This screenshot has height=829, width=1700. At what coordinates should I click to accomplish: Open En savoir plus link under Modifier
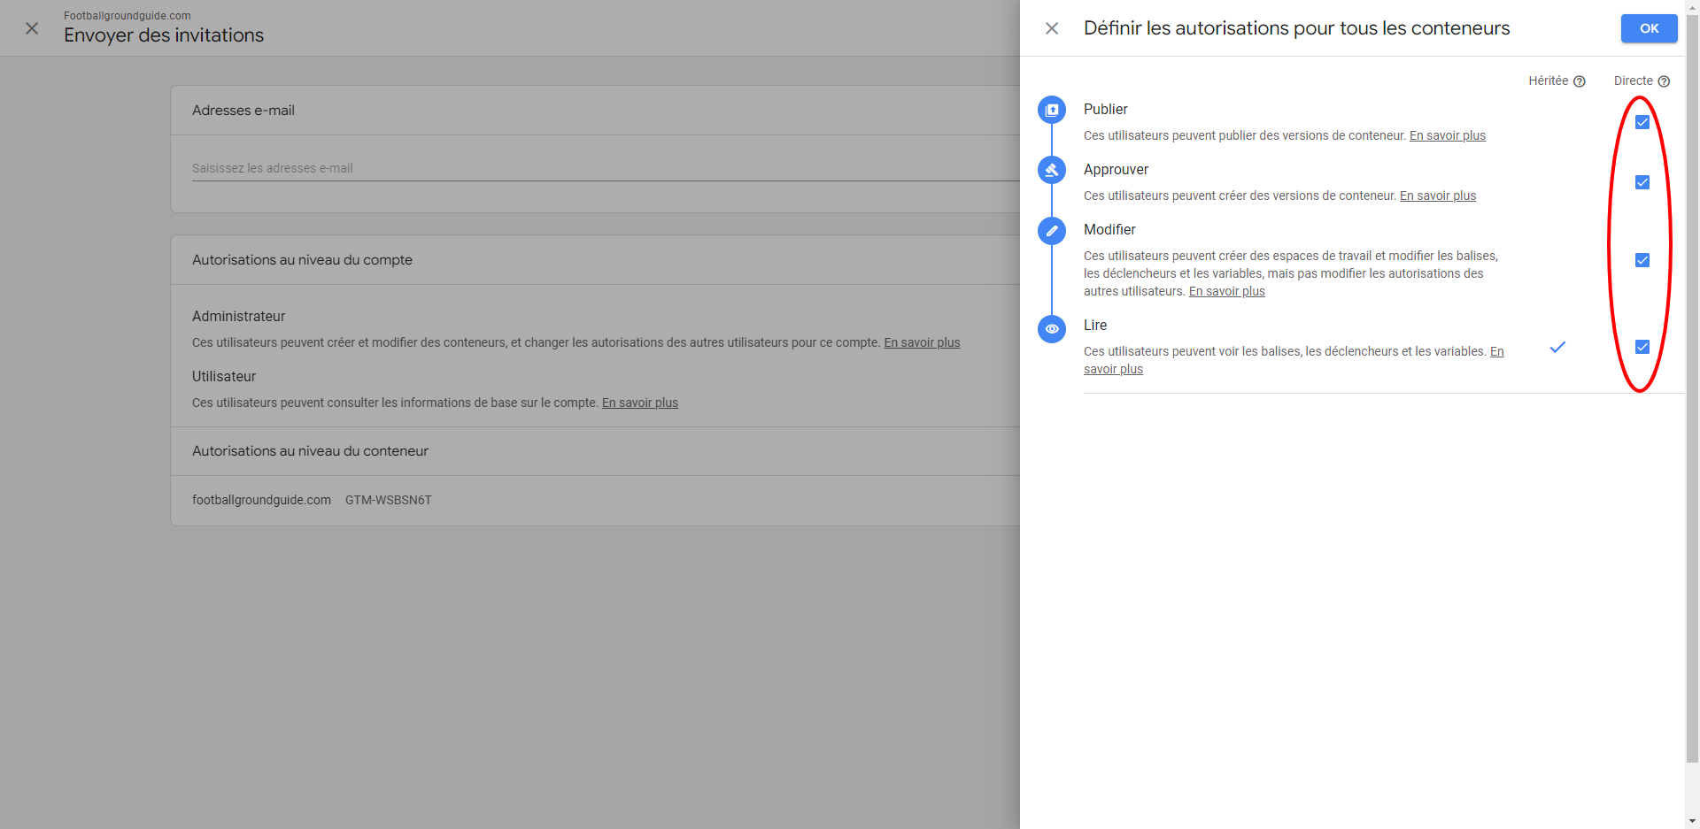coord(1226,291)
